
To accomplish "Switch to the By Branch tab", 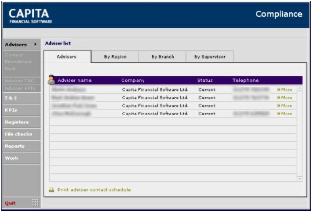I will pyautogui.click(x=163, y=57).
